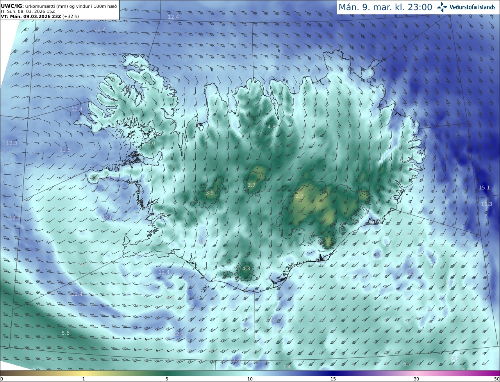Click the 0 label on colour scale
The width and height of the screenshot is (500, 382).
(2, 379)
